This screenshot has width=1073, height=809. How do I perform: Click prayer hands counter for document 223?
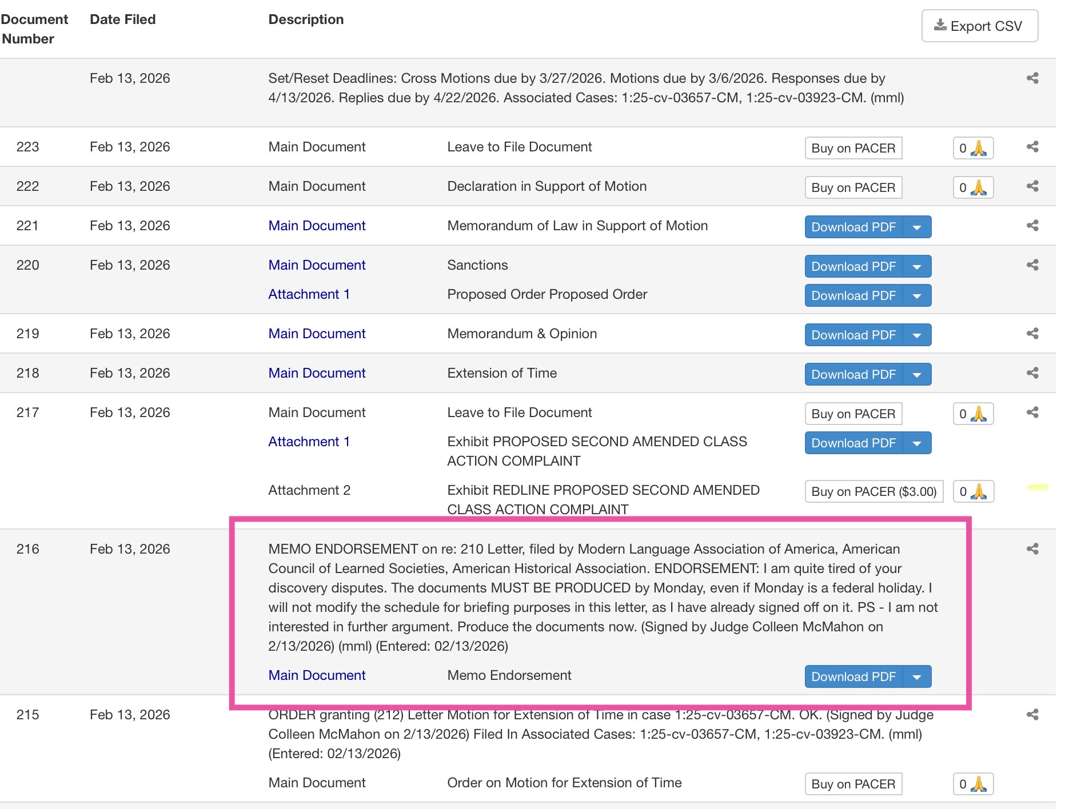click(x=972, y=148)
